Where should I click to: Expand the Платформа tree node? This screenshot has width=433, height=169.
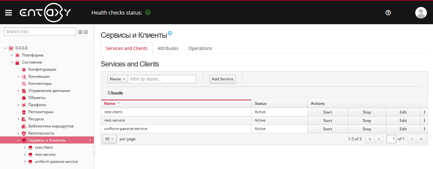click(x=12, y=55)
